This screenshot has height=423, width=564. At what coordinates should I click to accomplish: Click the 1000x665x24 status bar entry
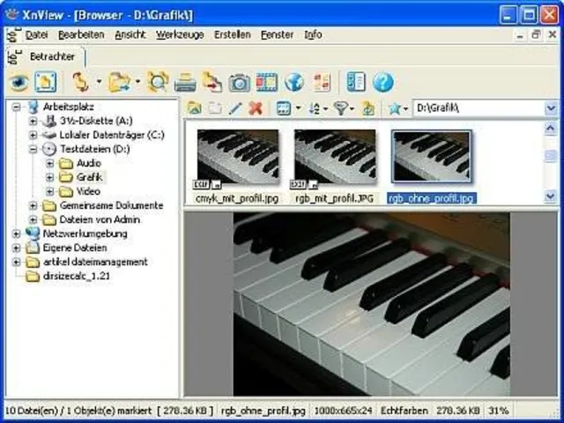coord(343,411)
